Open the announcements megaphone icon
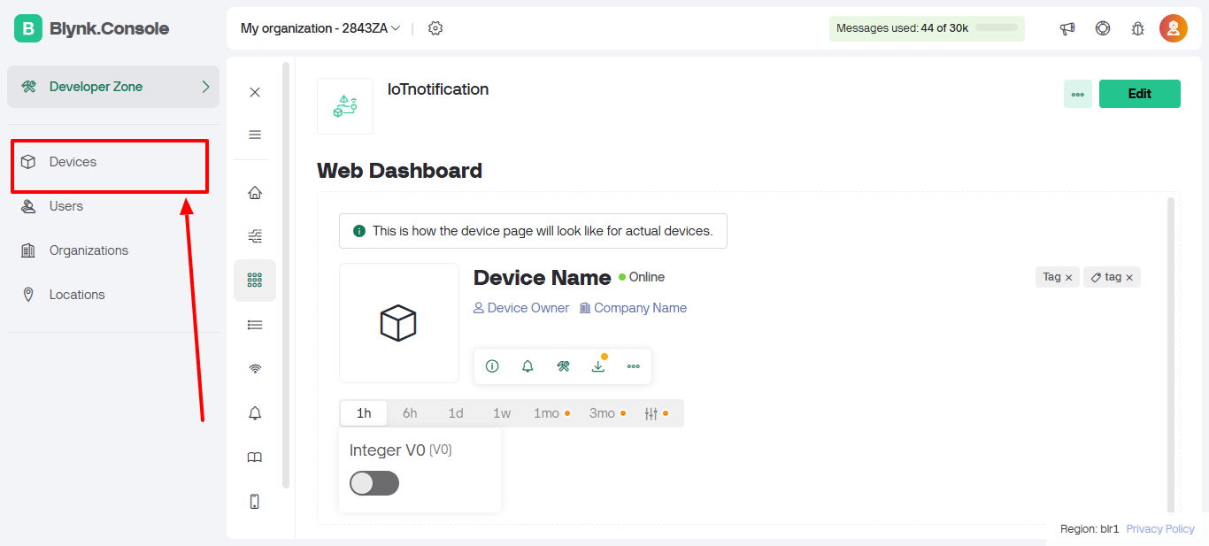The image size is (1209, 546). (1067, 28)
